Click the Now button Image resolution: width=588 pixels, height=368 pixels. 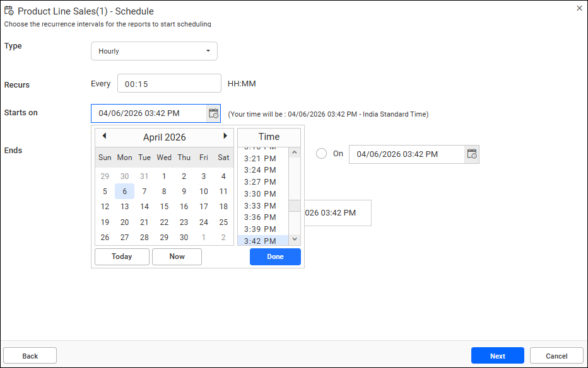[x=177, y=256]
